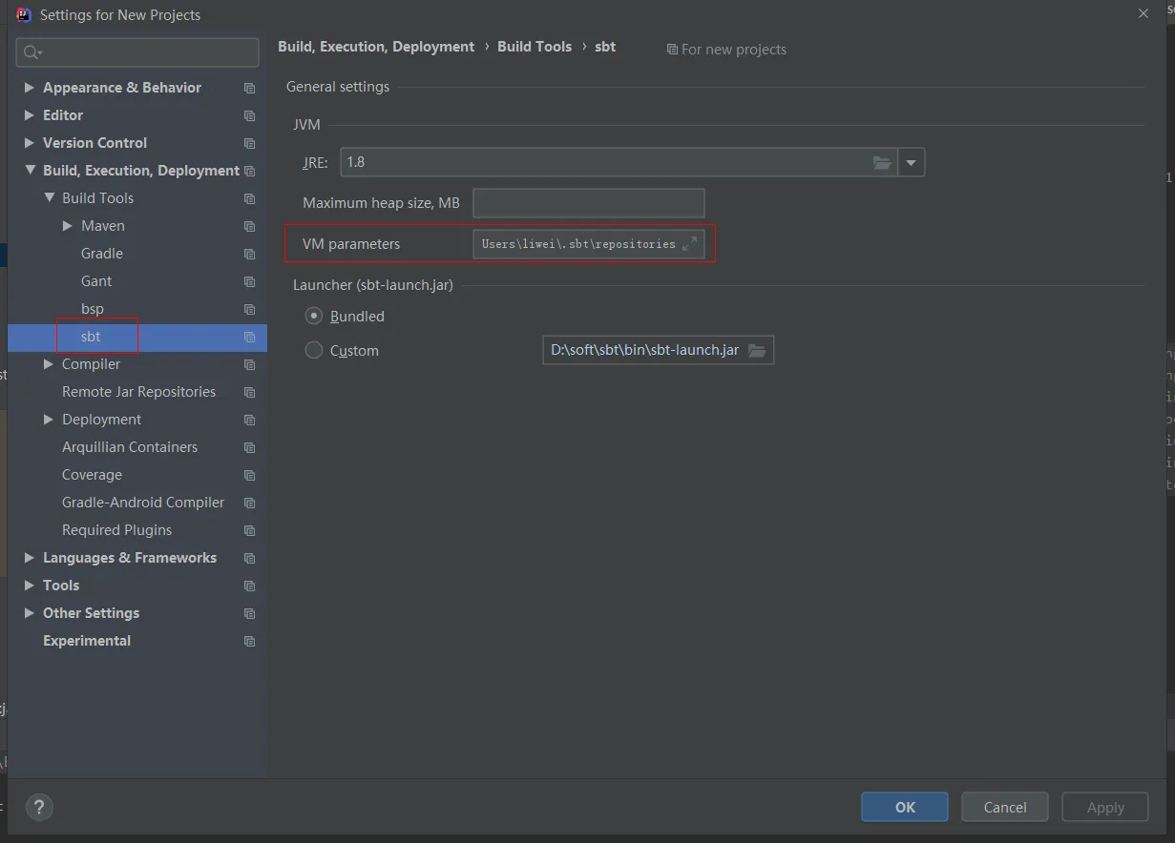
Task: Click the folder browse icon in JRE field
Action: coord(882,163)
